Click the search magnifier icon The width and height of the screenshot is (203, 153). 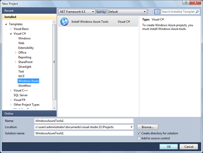point(197,12)
